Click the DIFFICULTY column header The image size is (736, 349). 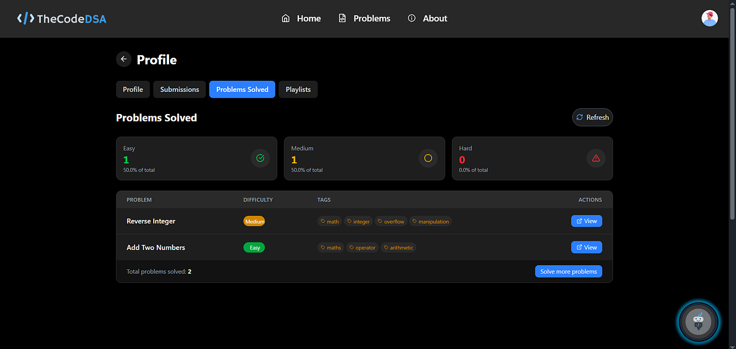[x=258, y=200]
